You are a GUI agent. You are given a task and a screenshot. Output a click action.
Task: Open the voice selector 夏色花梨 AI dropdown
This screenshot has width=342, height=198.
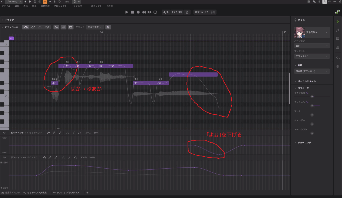312,32
